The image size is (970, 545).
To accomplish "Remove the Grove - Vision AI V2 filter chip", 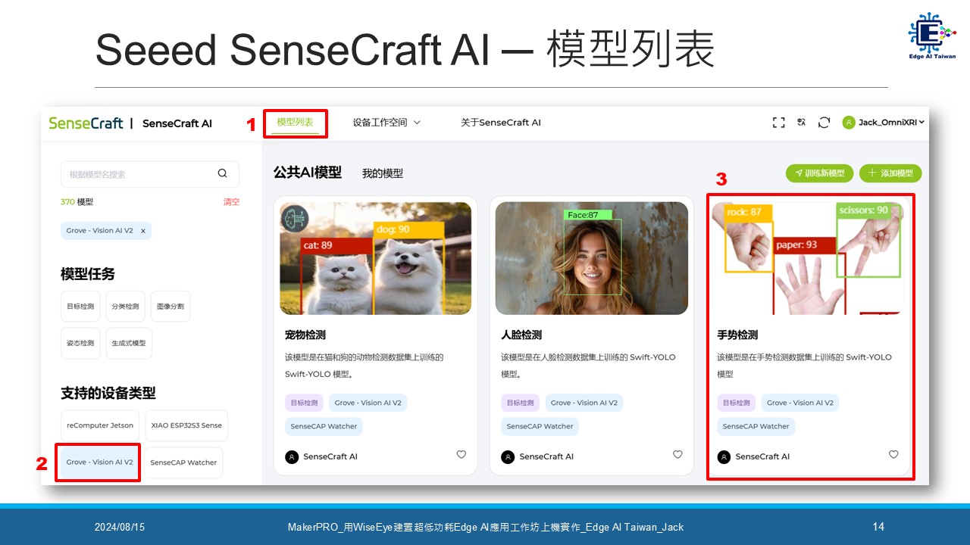I will point(143,231).
